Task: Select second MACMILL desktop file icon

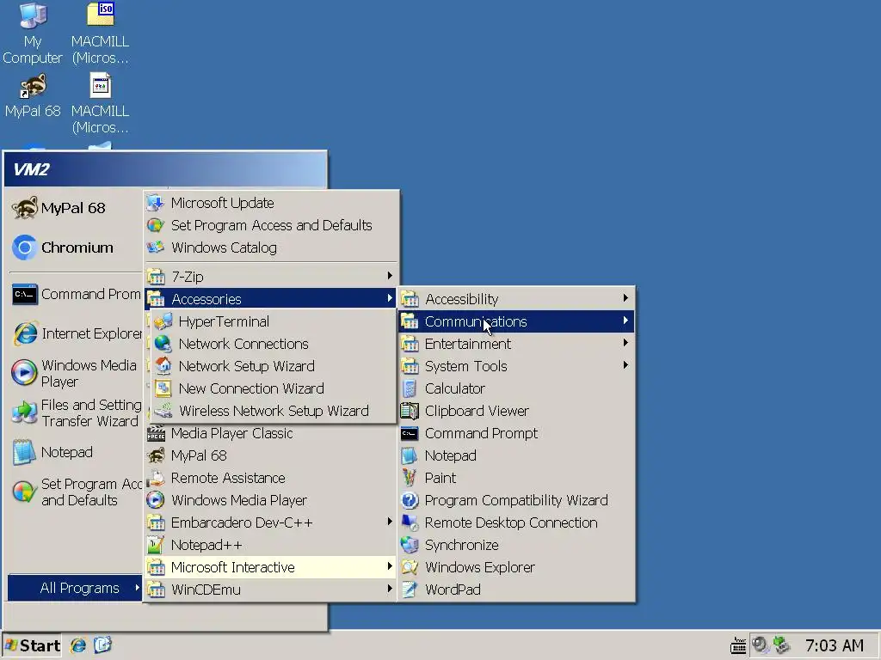Action: click(101, 86)
